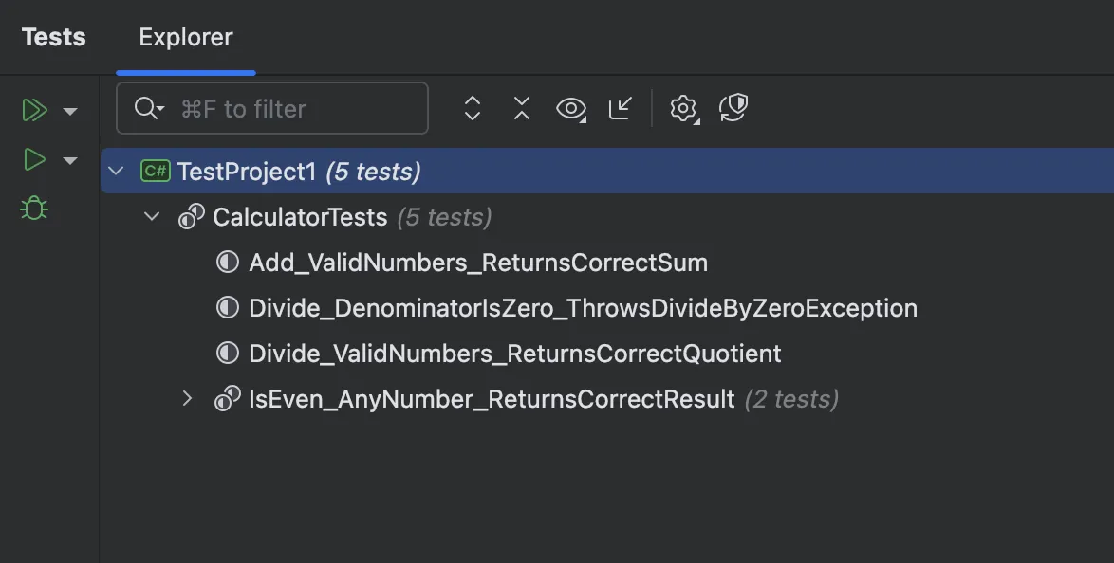1114x563 pixels.
Task: Click the arrow-into-corner icon beside the eye
Action: (620, 108)
